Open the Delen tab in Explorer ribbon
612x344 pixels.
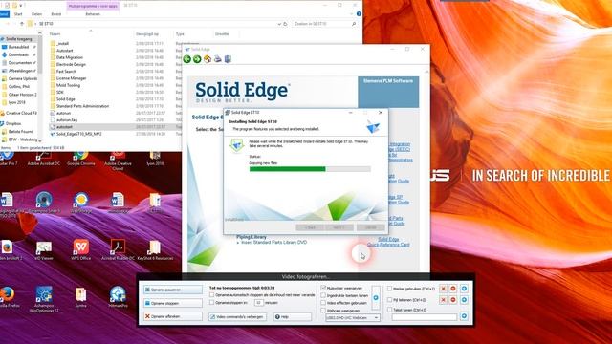[x=36, y=14]
